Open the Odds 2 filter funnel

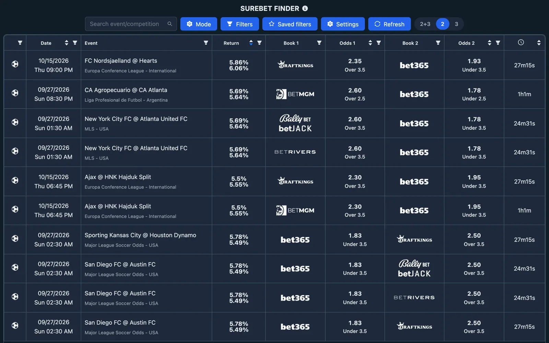coord(498,43)
